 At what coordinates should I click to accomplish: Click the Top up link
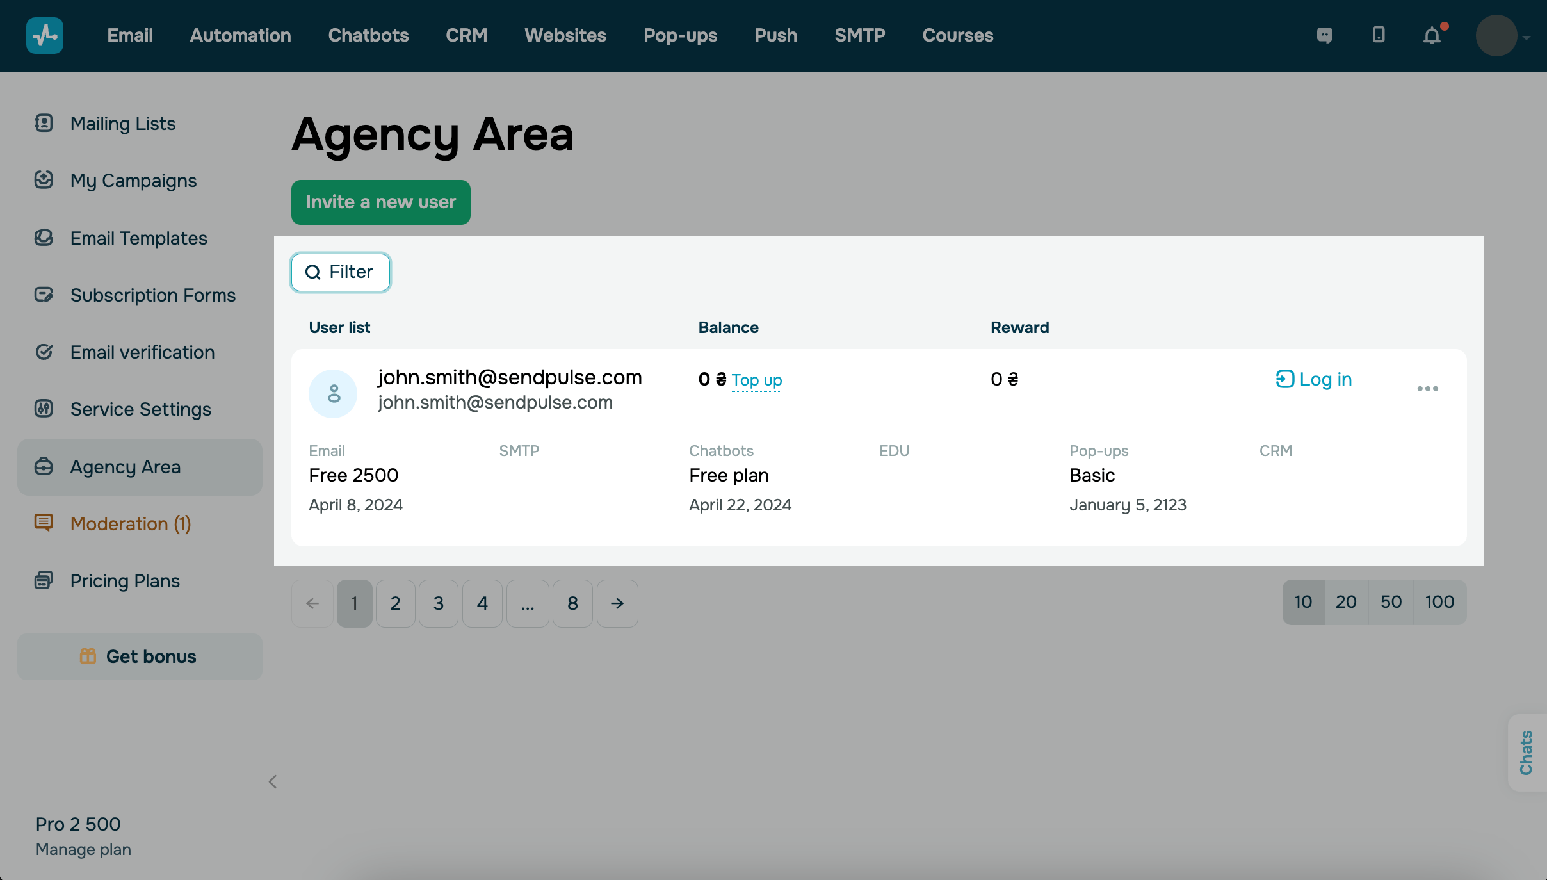click(x=756, y=380)
